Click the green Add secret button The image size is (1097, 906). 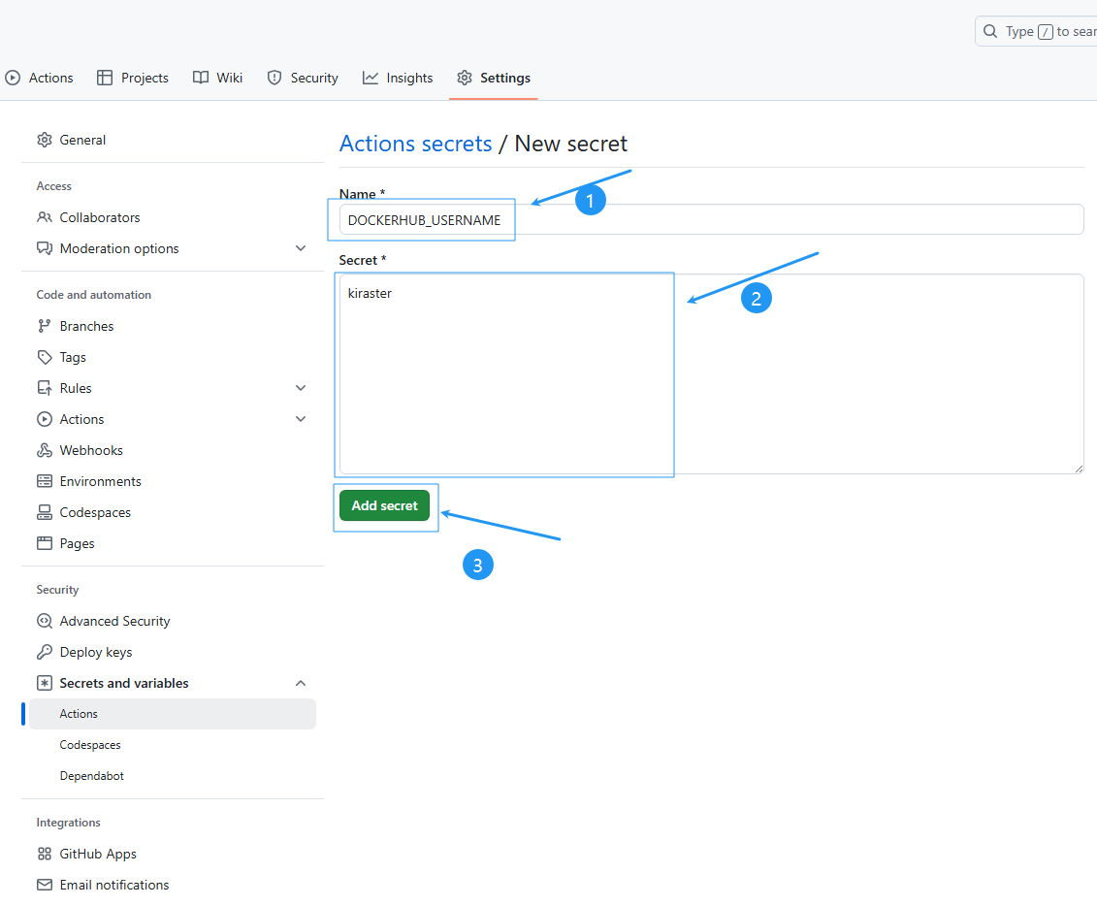(384, 505)
